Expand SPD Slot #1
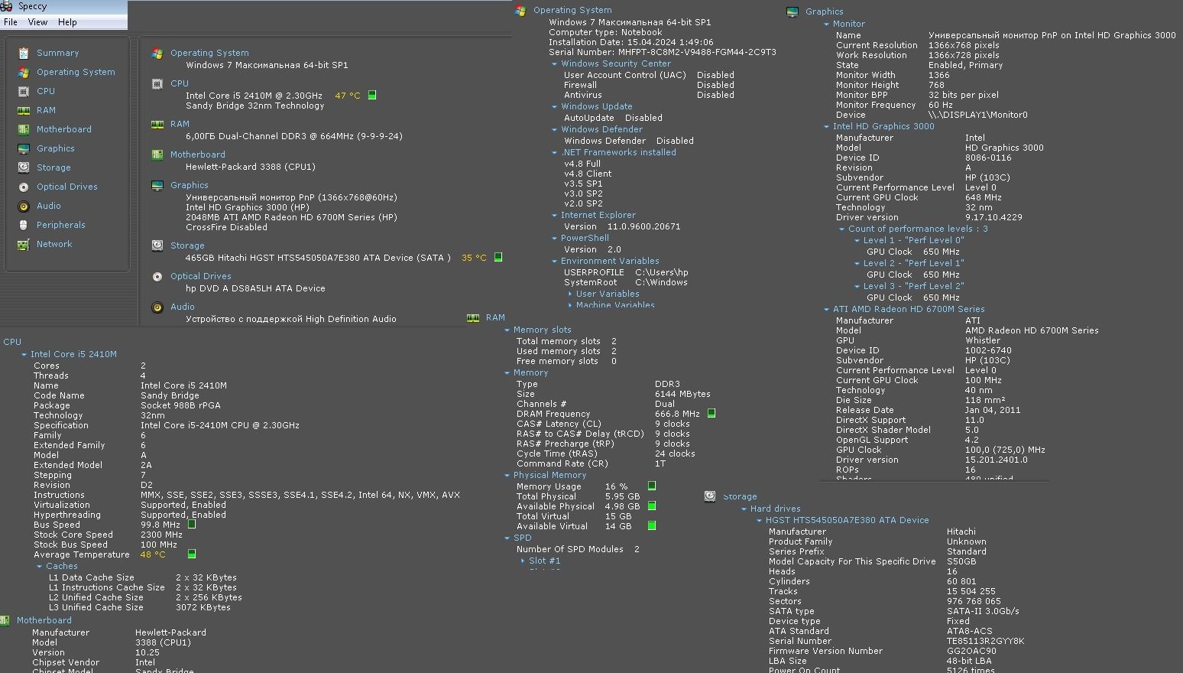This screenshot has height=673, width=1183. 523,561
